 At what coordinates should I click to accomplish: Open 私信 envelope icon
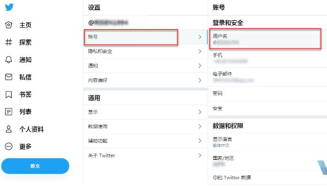9,77
